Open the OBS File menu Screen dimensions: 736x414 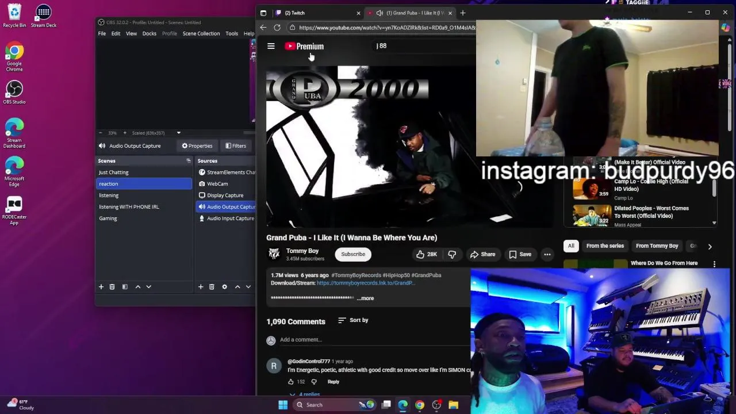(x=102, y=34)
